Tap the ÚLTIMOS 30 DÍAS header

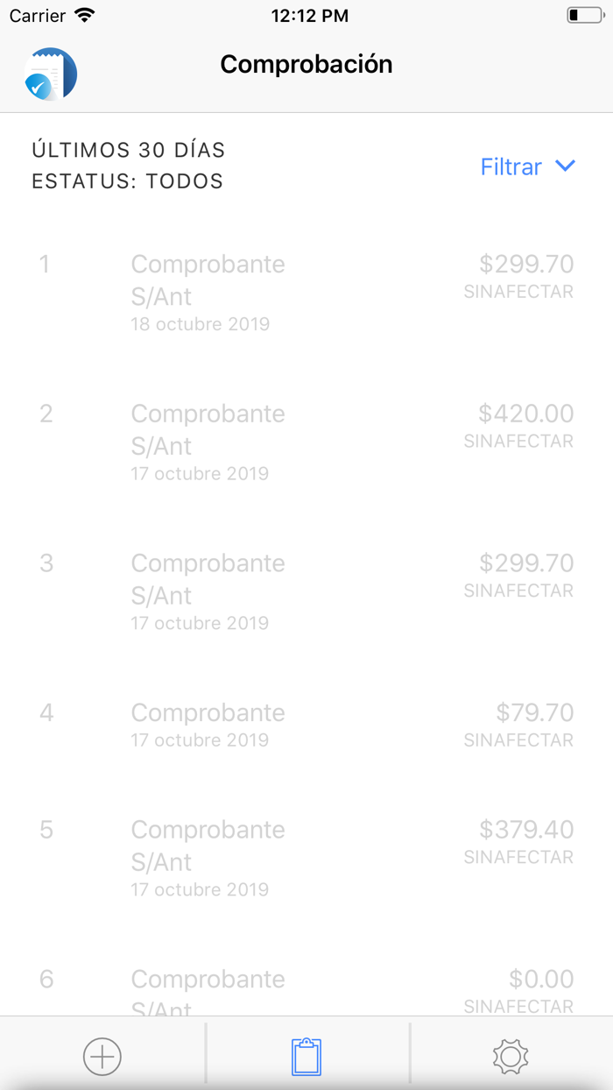coord(129,150)
